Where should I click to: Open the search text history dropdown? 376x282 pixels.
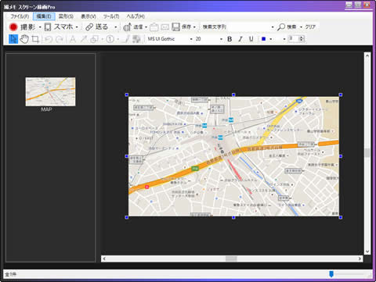click(273, 27)
